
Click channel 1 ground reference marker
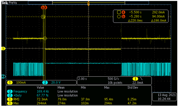pyautogui.click(x=3, y=49)
